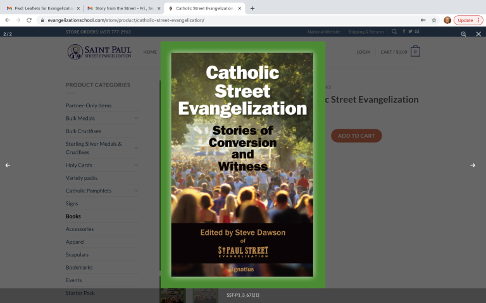This screenshot has width=486, height=303.
Task: Open Bulk Crucifixes category
Action: pyautogui.click(x=84, y=131)
